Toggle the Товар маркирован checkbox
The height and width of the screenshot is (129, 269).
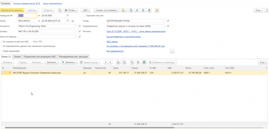click(x=1, y=51)
